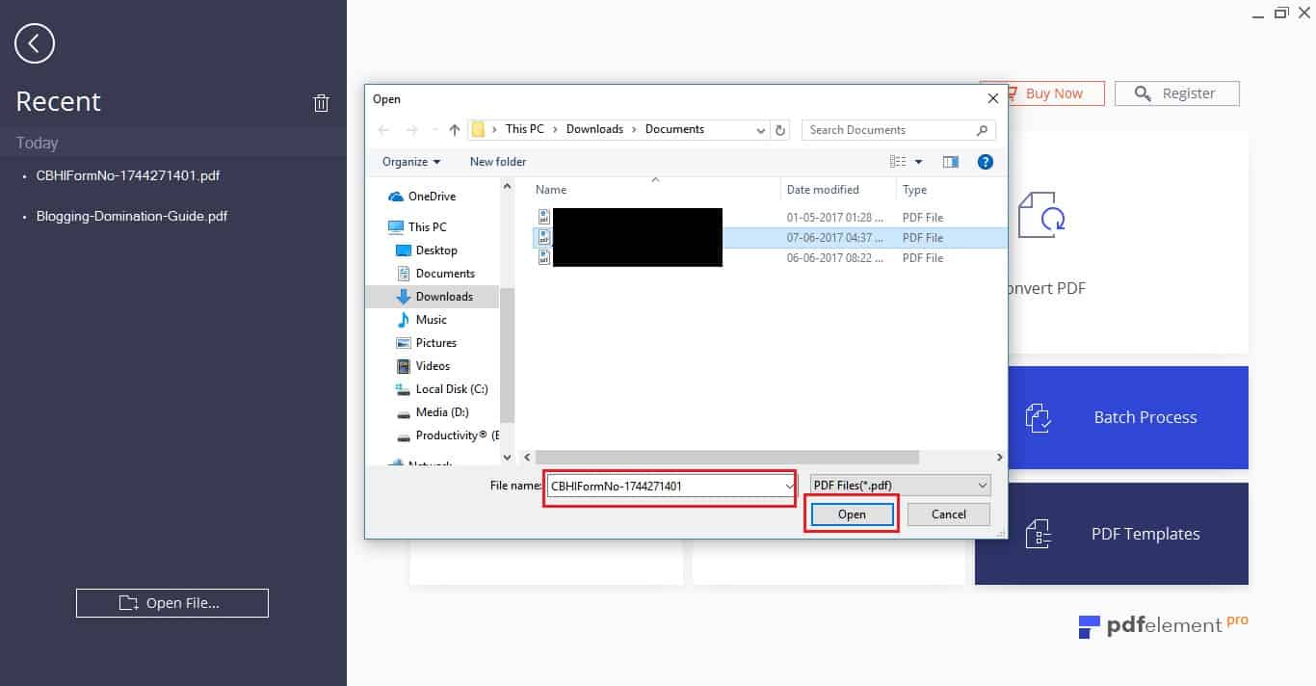Click the Cancel button

tap(949, 514)
